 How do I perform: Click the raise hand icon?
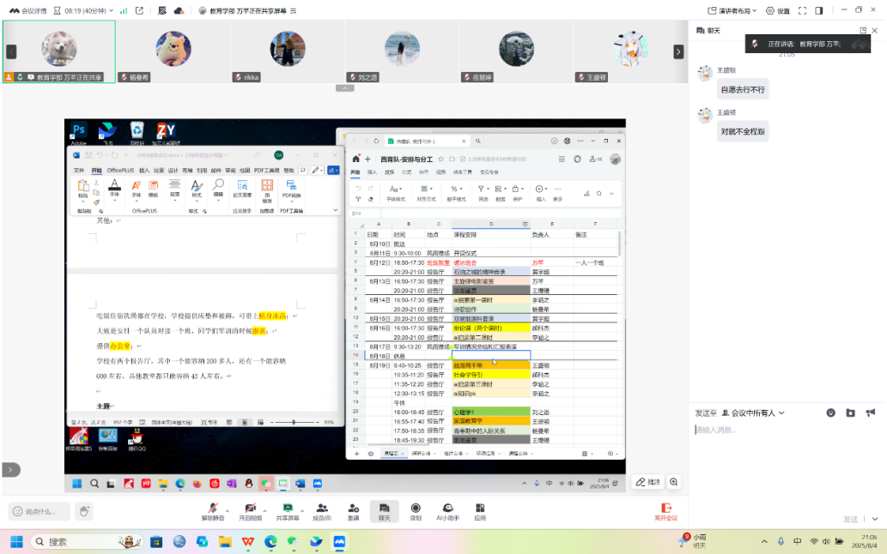tap(84, 511)
